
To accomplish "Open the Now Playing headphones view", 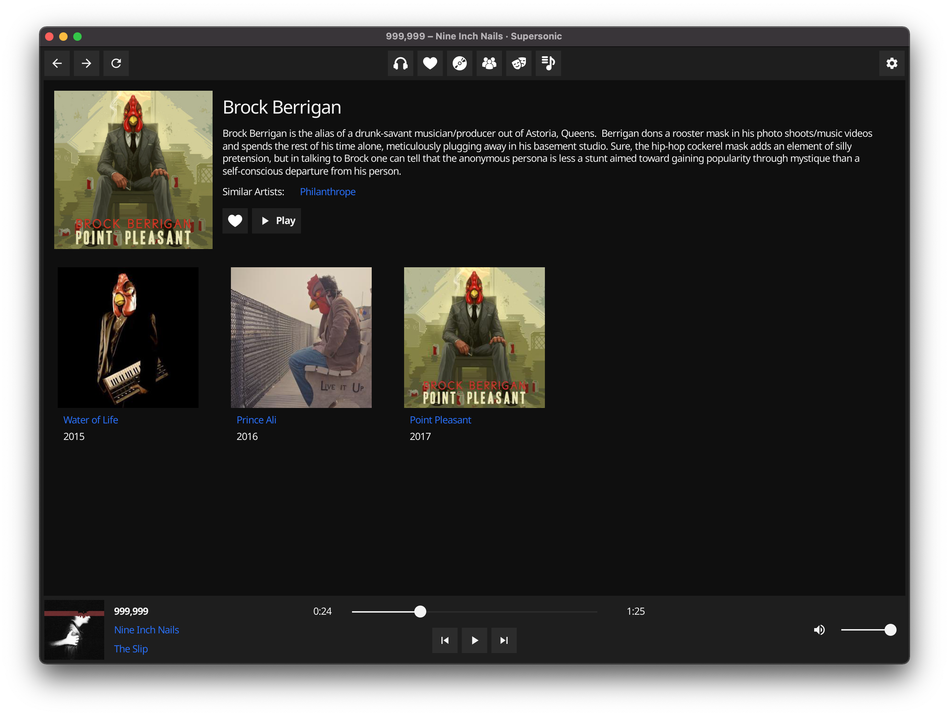I will (x=400, y=63).
